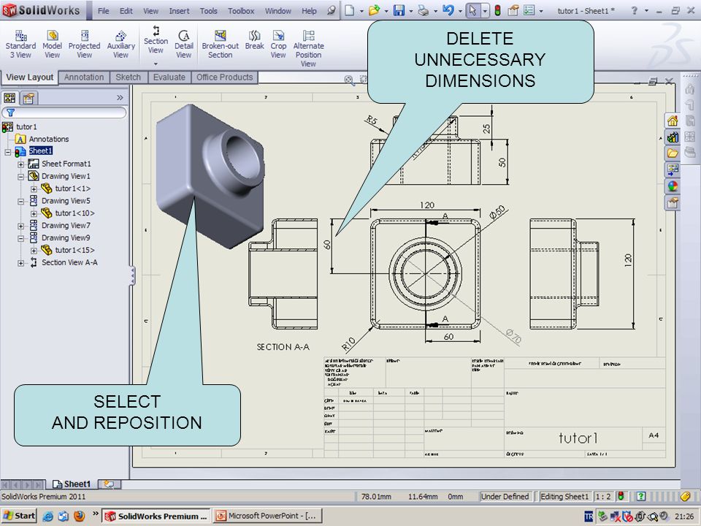
Task: Open the PropertyManager tab icon
Action: click(x=28, y=97)
